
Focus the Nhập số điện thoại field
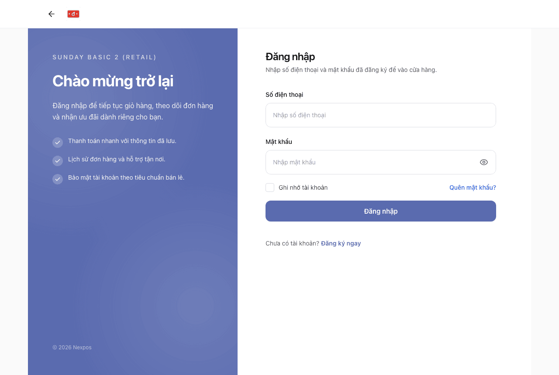(x=381, y=115)
